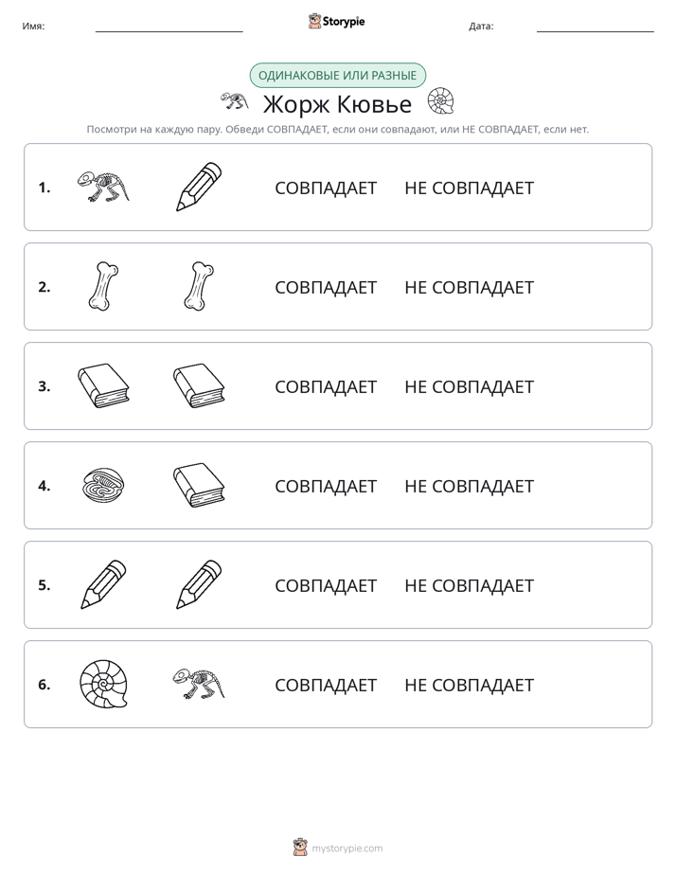The image size is (676, 875).
Task: Click the Жорж Кювье title heading
Action: coord(337,104)
